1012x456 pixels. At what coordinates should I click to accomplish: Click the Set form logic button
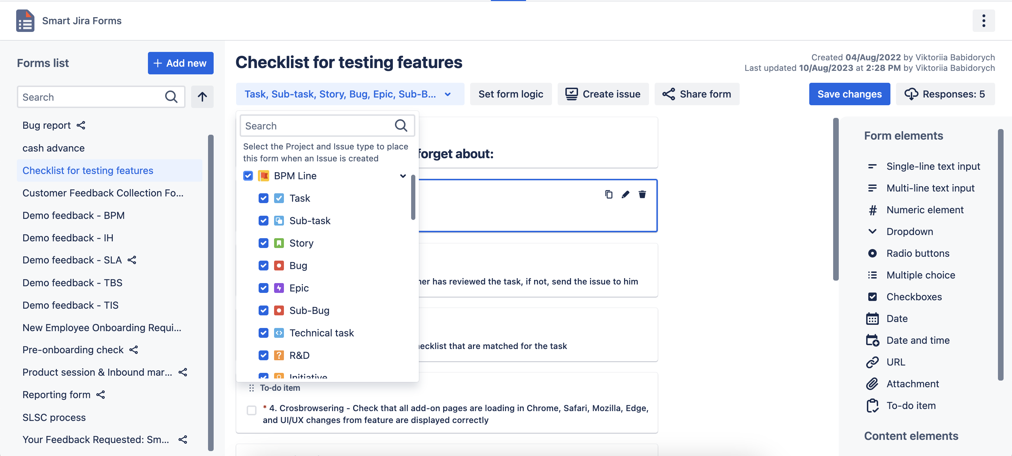tap(510, 94)
